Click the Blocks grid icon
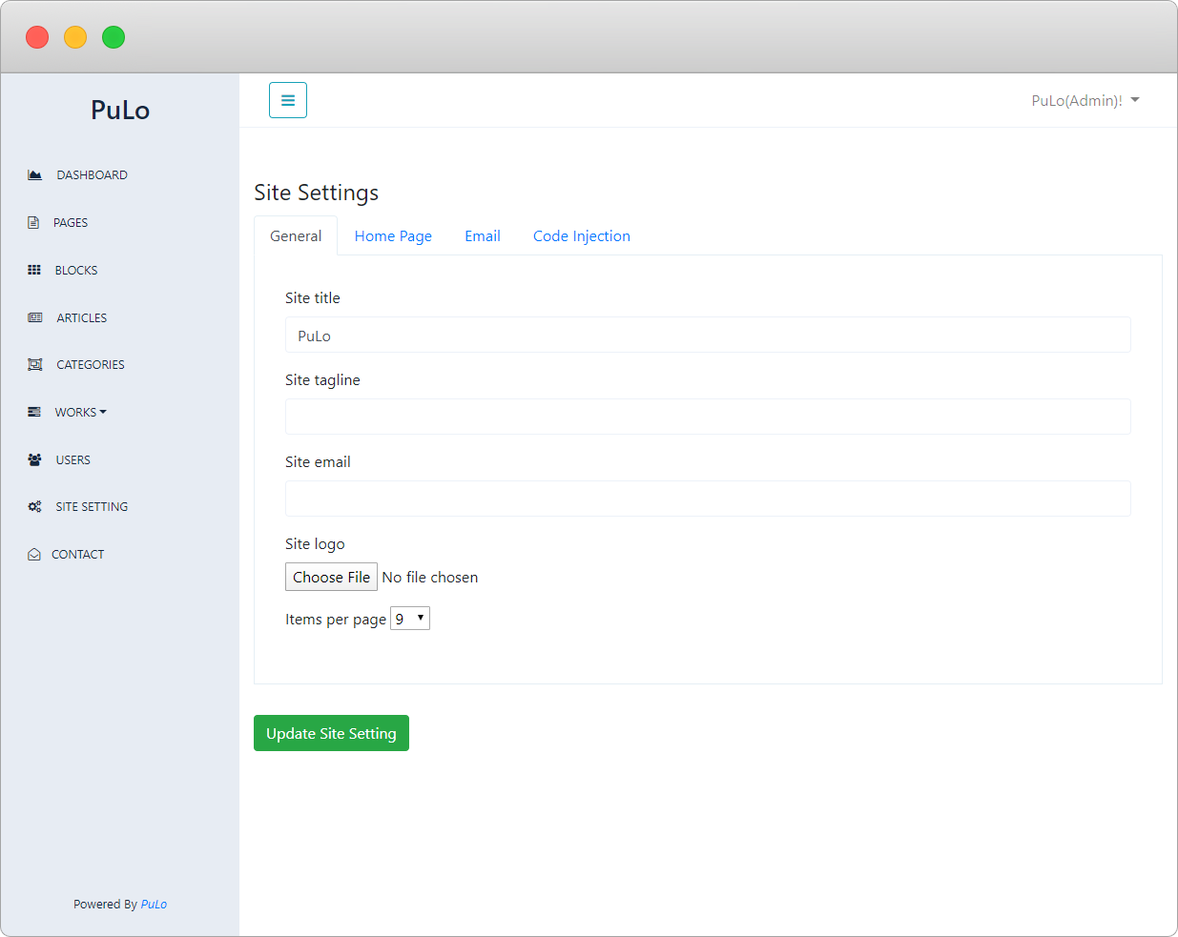1178x937 pixels. pyautogui.click(x=33, y=270)
